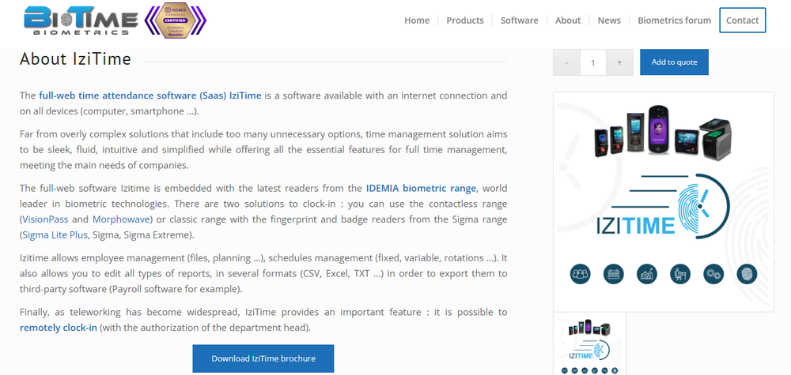
Task: Click the BioTime Biometrics logo
Action: coord(81,21)
